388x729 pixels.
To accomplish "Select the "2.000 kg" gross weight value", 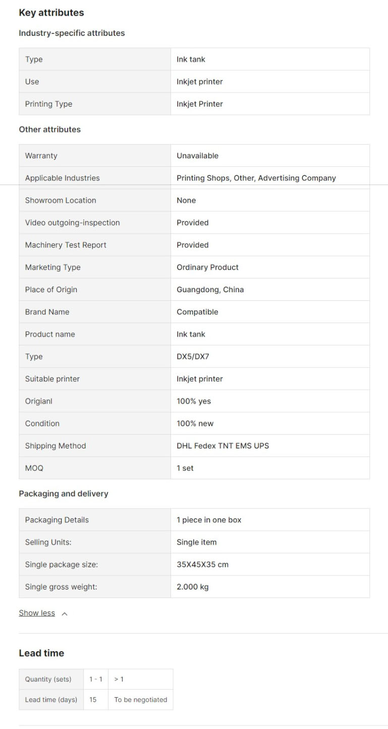I will click(192, 587).
